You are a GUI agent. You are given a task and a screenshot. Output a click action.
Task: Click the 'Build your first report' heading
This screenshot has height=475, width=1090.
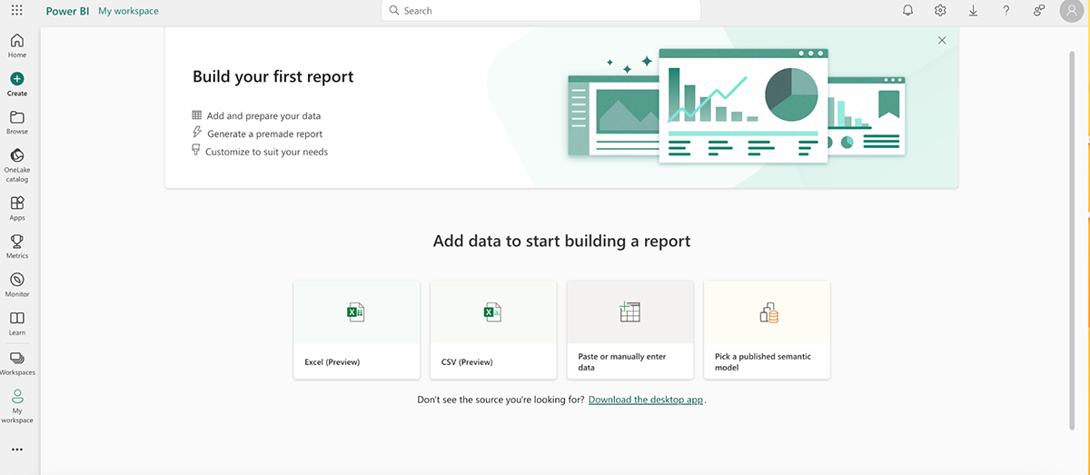pyautogui.click(x=273, y=77)
